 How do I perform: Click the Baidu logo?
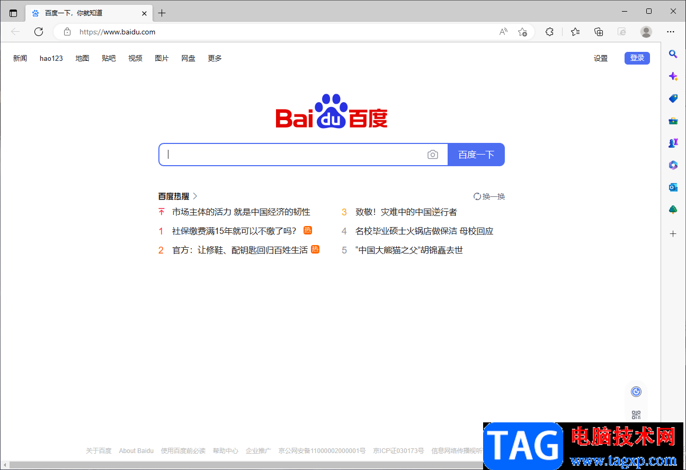(x=332, y=111)
